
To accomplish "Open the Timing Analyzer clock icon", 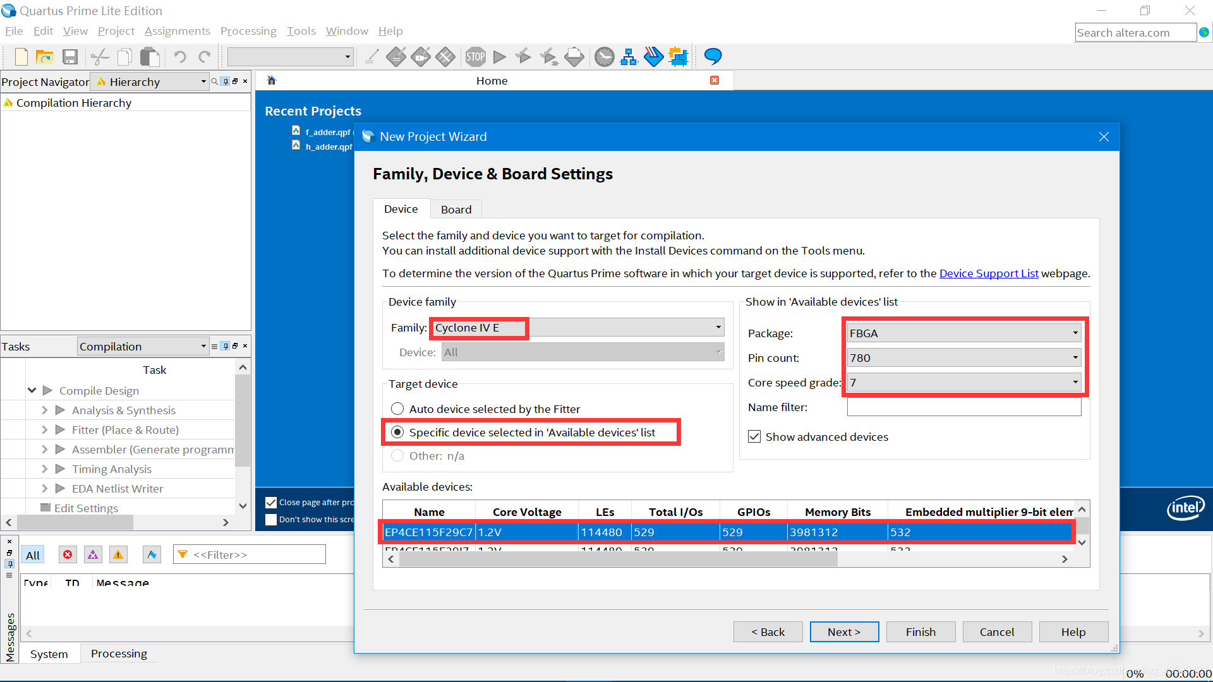I will (604, 57).
